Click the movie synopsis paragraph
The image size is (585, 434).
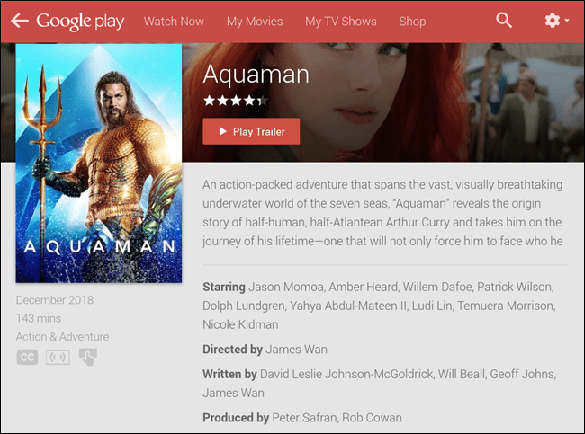(x=382, y=212)
